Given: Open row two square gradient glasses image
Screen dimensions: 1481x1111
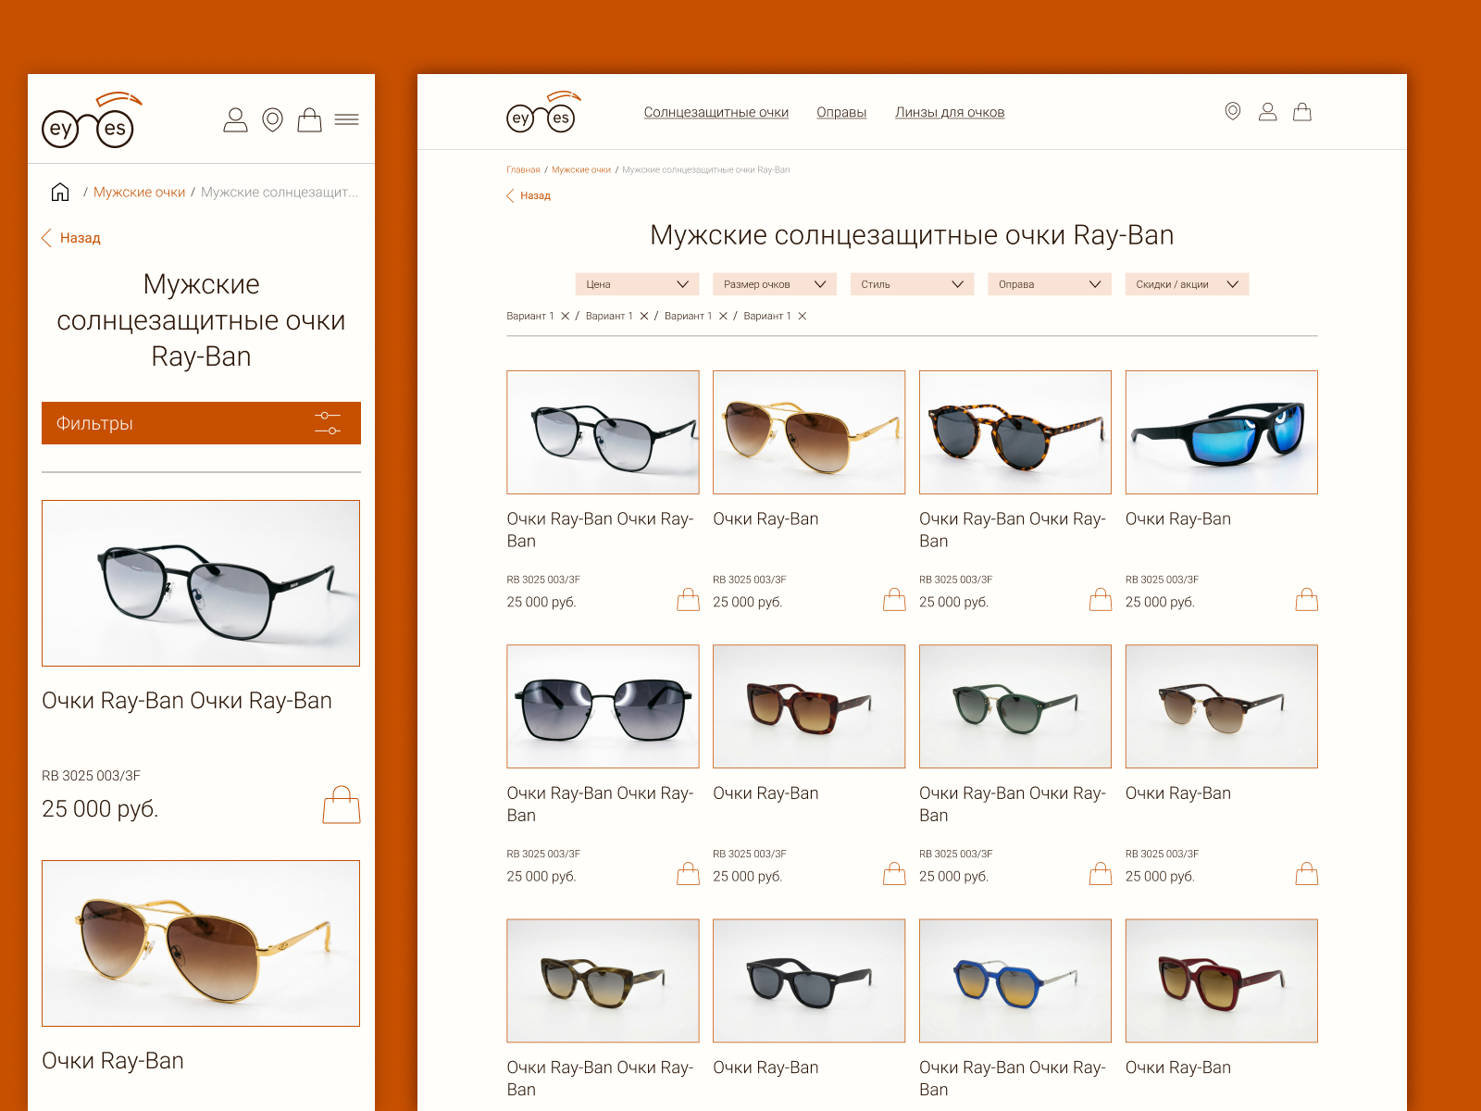Looking at the screenshot, I should (x=603, y=706).
